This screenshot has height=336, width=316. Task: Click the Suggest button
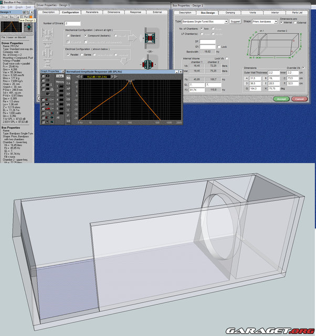(235, 22)
